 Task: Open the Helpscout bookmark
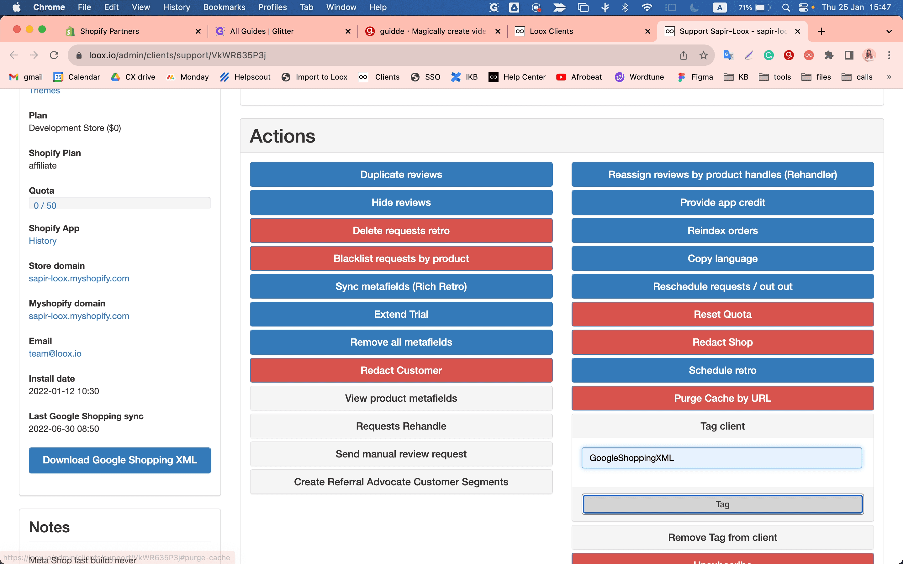point(245,77)
